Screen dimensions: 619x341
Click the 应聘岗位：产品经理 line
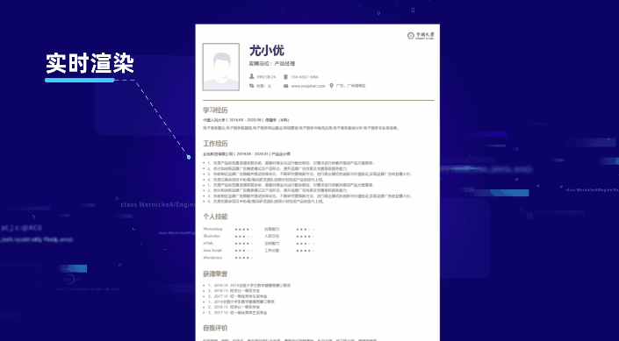click(x=272, y=63)
